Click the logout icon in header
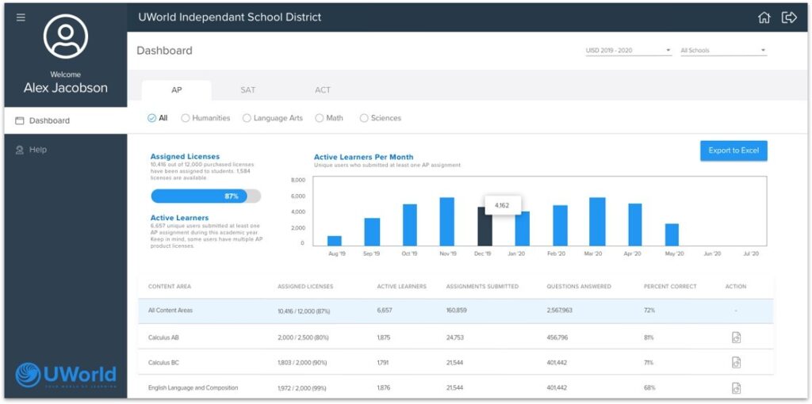The image size is (812, 404). pos(789,17)
